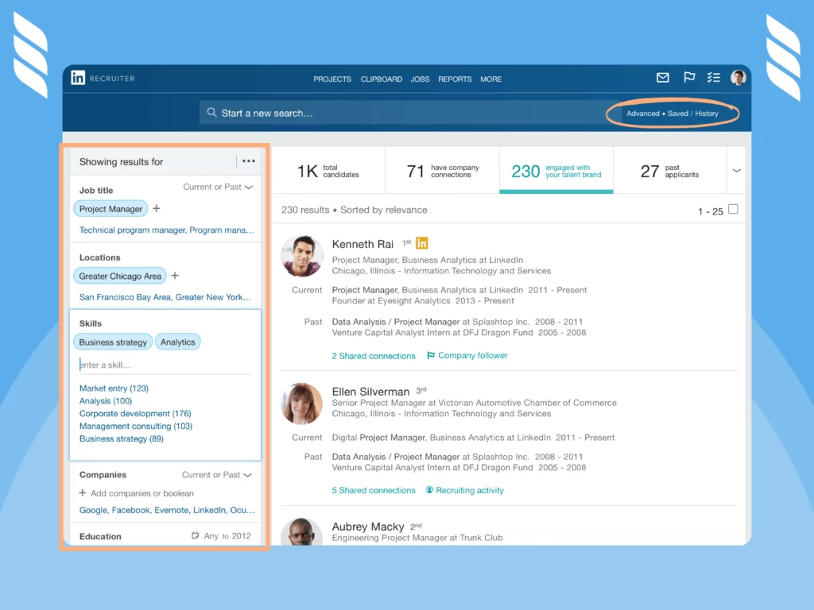
Task: Open the Projects menu
Action: (x=332, y=79)
